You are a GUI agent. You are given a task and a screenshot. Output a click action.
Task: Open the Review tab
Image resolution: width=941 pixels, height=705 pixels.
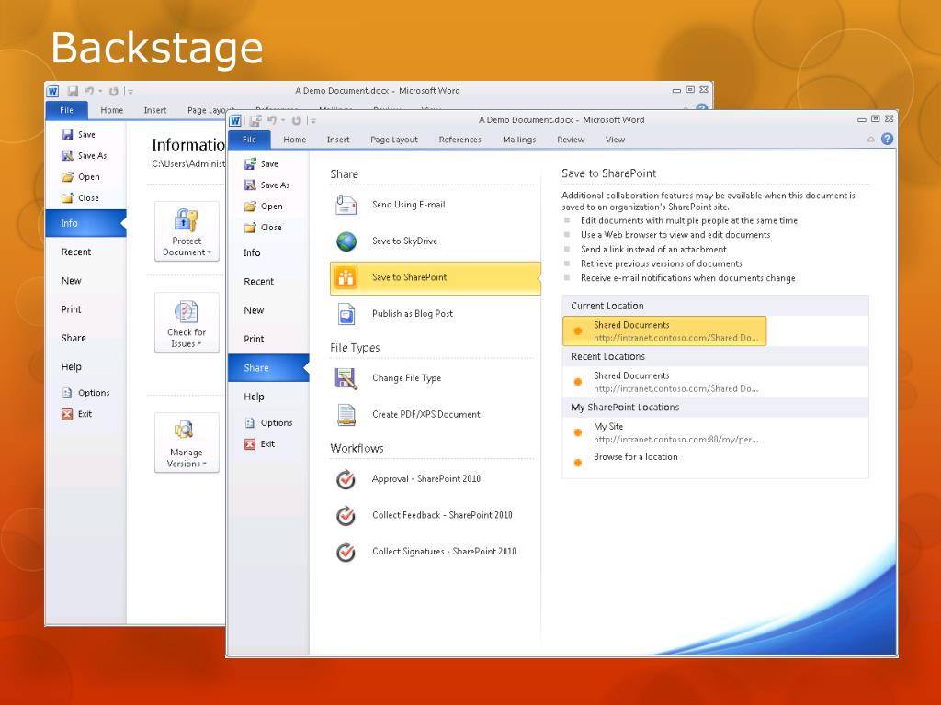(571, 140)
